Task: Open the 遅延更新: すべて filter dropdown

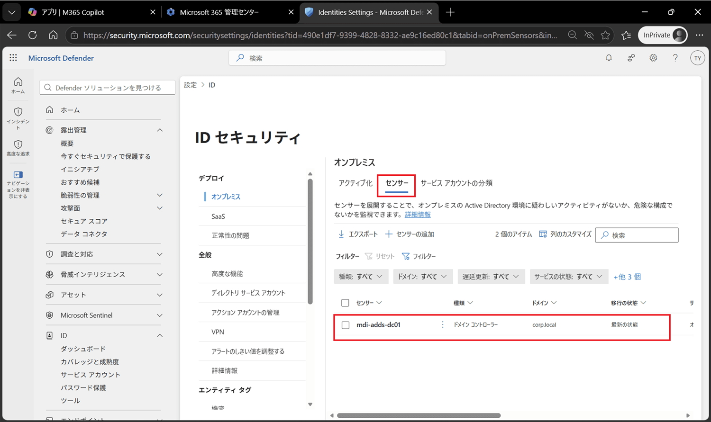Action: [x=491, y=277]
